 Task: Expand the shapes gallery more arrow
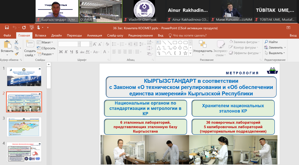click(x=190, y=54)
